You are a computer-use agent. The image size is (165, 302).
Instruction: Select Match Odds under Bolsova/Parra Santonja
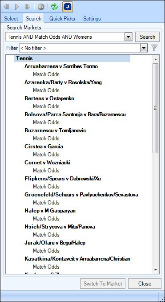[x=46, y=122]
